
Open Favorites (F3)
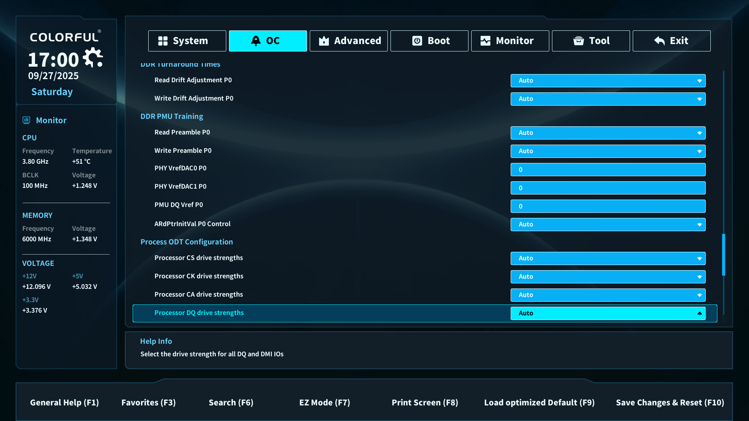[x=149, y=402]
